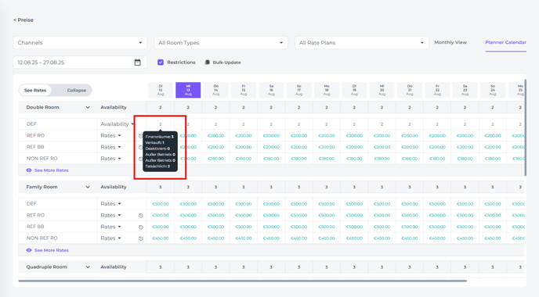Click Family Room REF BB €500.00 on Mi 20 Aug
The height and width of the screenshot is (297, 539).
[382, 227]
